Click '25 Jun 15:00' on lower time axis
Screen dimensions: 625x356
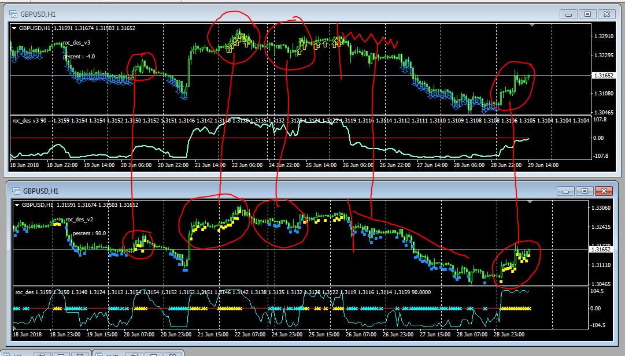pyautogui.click(x=324, y=335)
